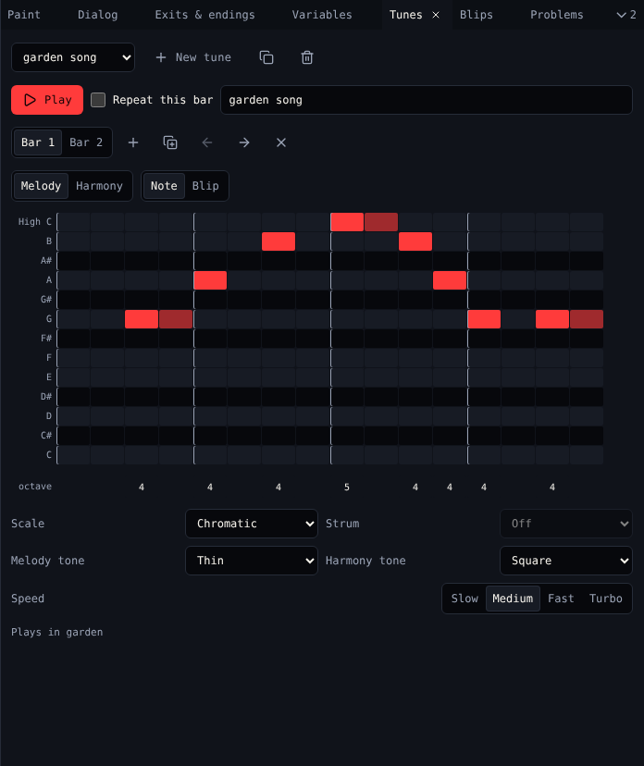Remove bar with the X icon
644x766 pixels.
pos(281,142)
